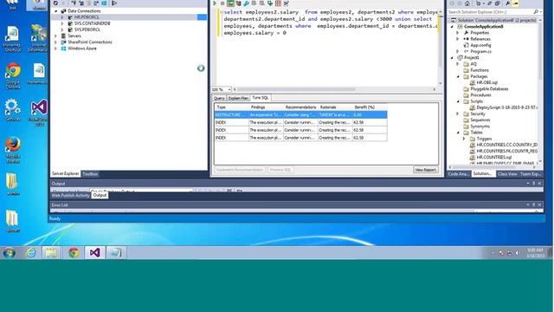
Task: Select the Procedures folder in Solution Explorer
Action: [480, 95]
